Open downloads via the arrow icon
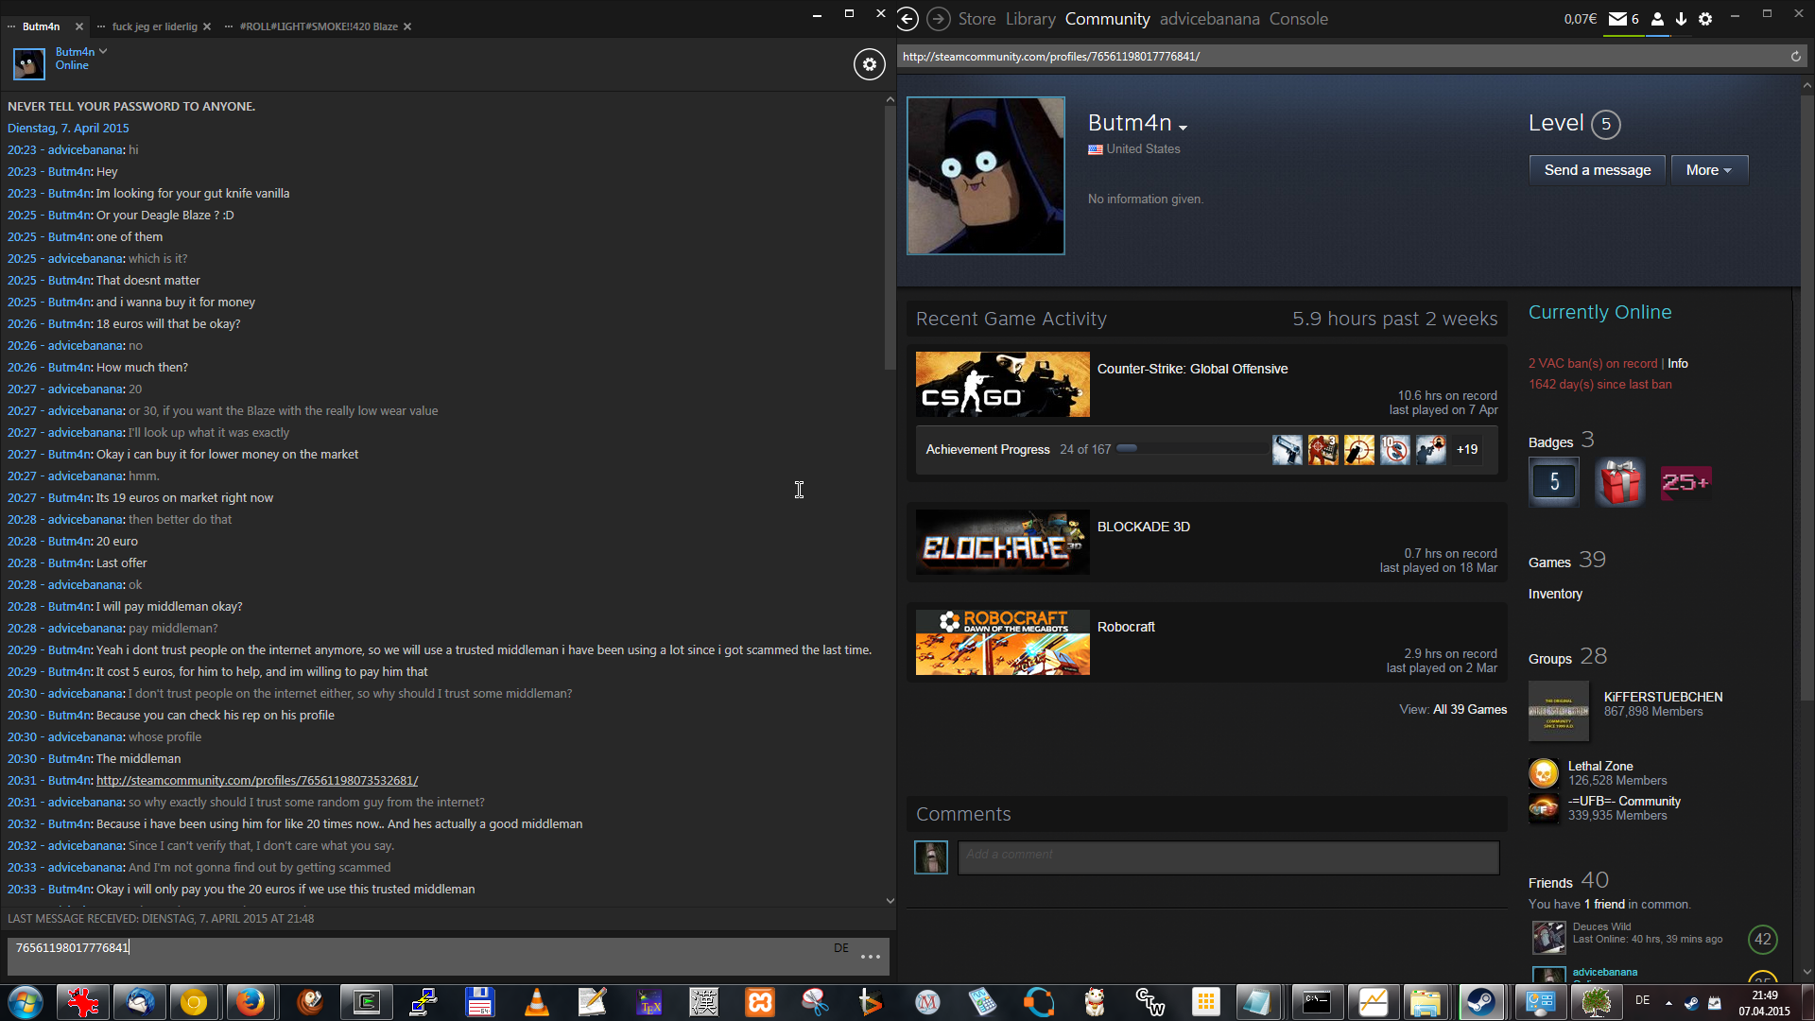This screenshot has height=1021, width=1815. click(x=1681, y=19)
